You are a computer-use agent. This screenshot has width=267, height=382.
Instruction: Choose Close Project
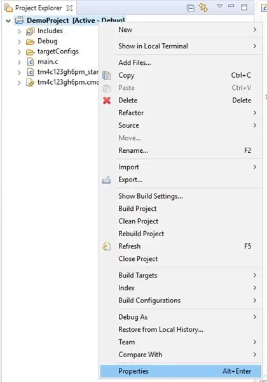pyautogui.click(x=181, y=259)
